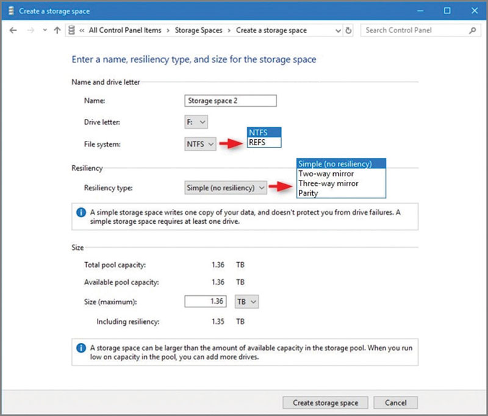
Task: Open recent locations chevron beside Forward arrow
Action: coord(44,30)
